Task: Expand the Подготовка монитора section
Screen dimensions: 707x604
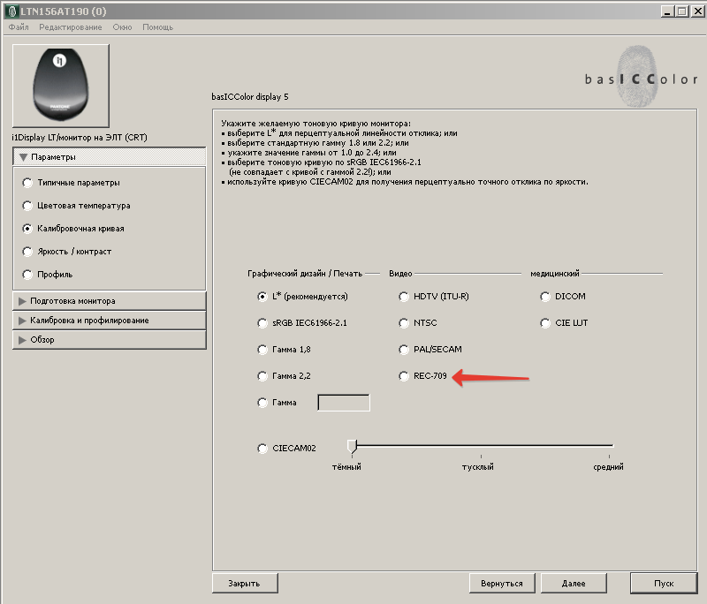Action: coord(110,301)
